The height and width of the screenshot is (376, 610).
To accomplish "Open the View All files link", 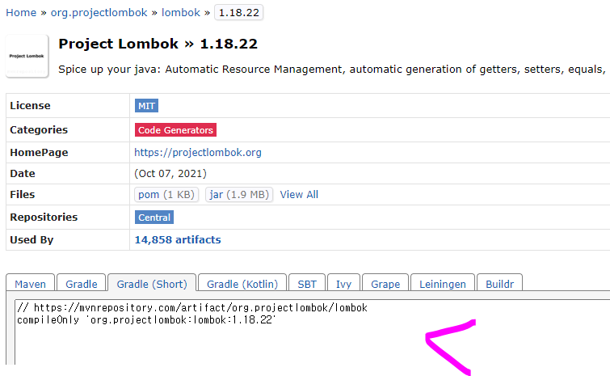I will (x=299, y=195).
